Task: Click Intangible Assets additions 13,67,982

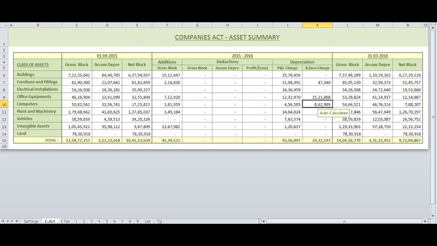Action: (167, 126)
